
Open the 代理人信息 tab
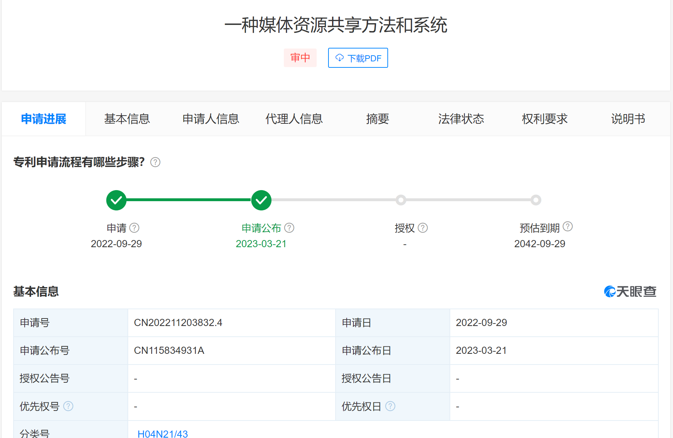tap(294, 119)
